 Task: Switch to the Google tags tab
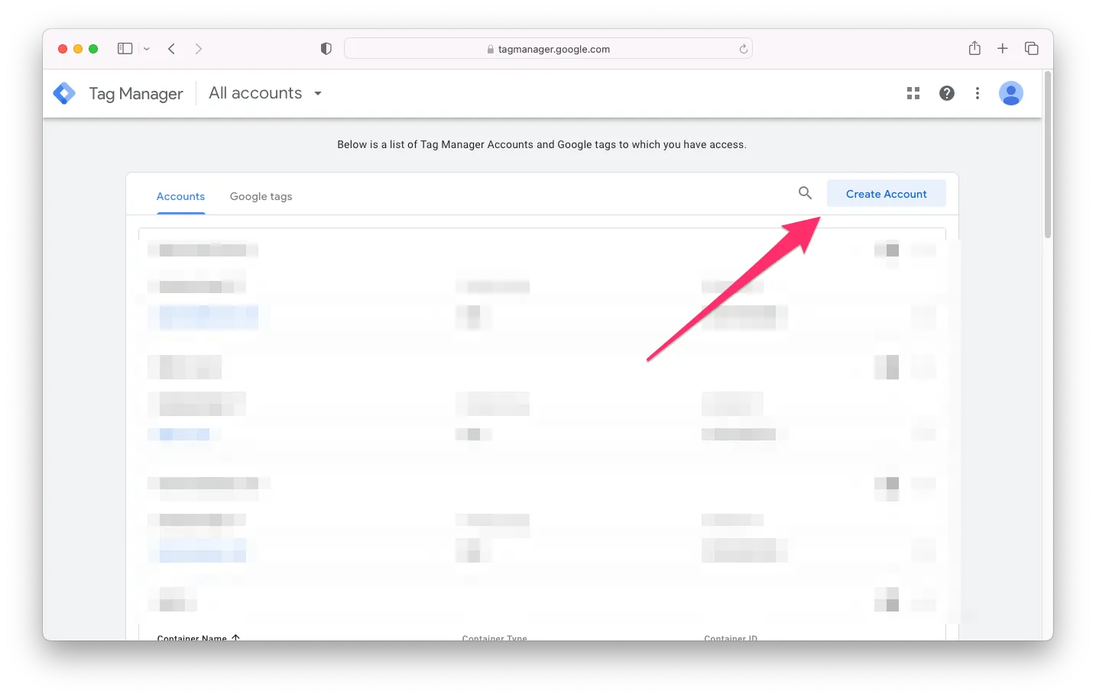click(x=261, y=196)
